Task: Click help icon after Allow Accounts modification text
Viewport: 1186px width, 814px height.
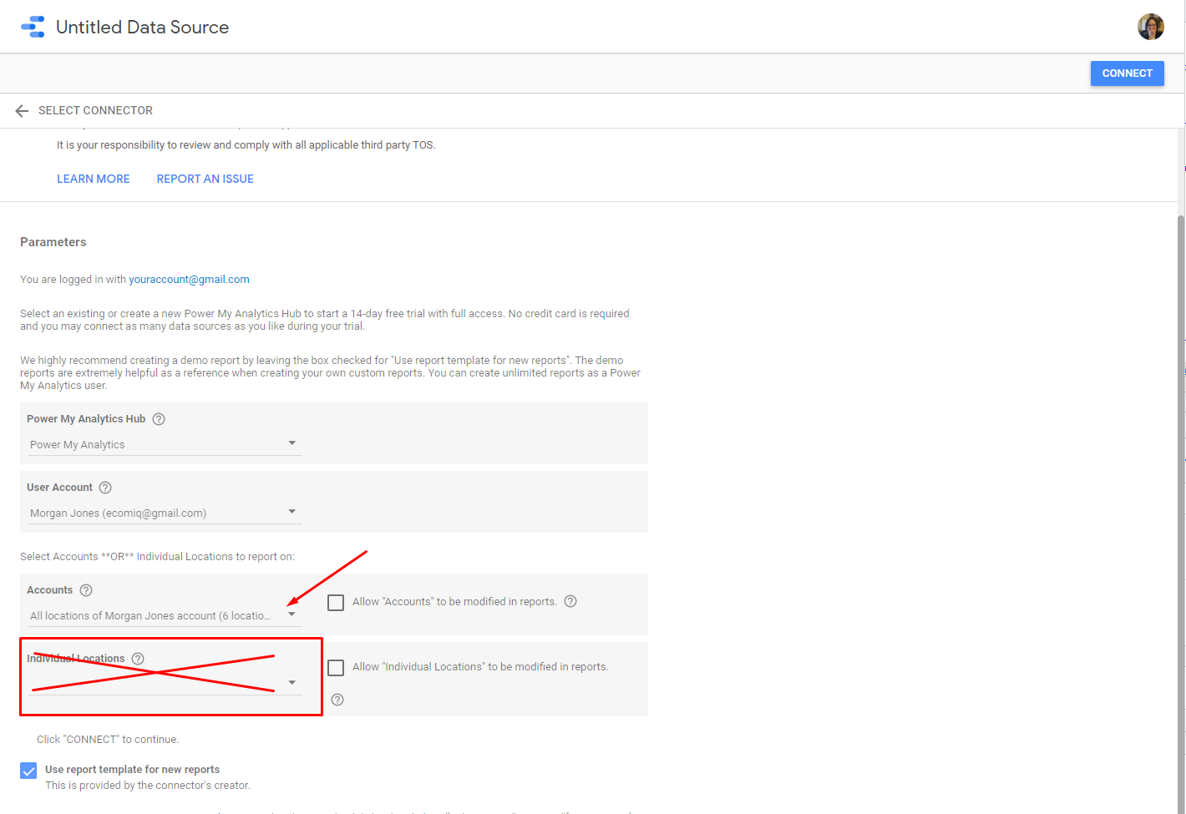Action: (570, 602)
